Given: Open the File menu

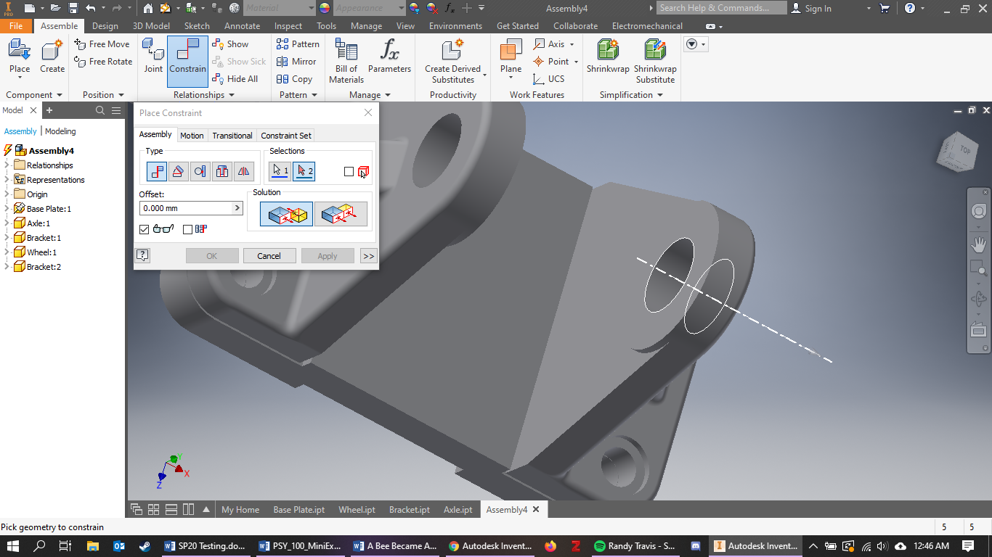Looking at the screenshot, I should coord(16,26).
